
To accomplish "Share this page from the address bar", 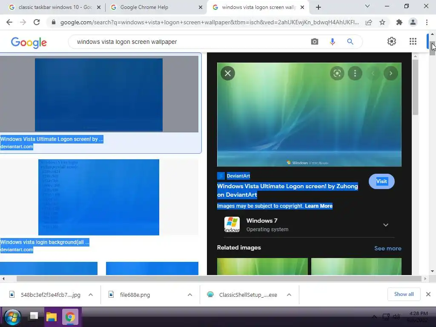I will click(x=369, y=22).
